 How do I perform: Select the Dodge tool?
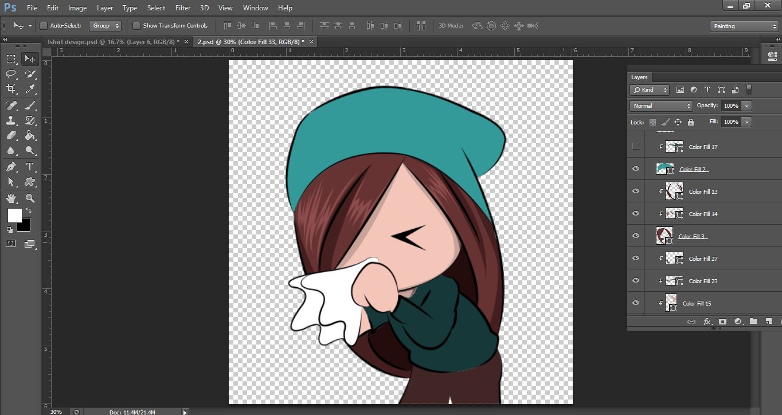(x=30, y=151)
